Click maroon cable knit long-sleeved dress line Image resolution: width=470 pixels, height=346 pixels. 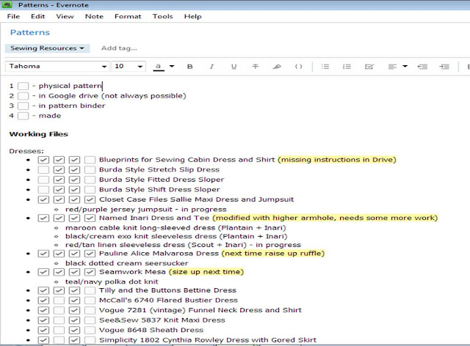pos(176,228)
